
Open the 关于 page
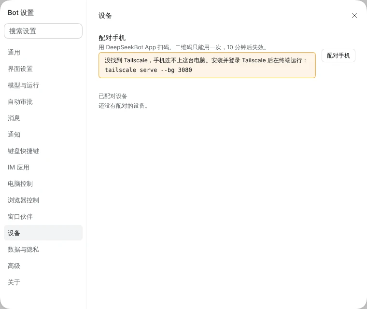(x=43, y=282)
